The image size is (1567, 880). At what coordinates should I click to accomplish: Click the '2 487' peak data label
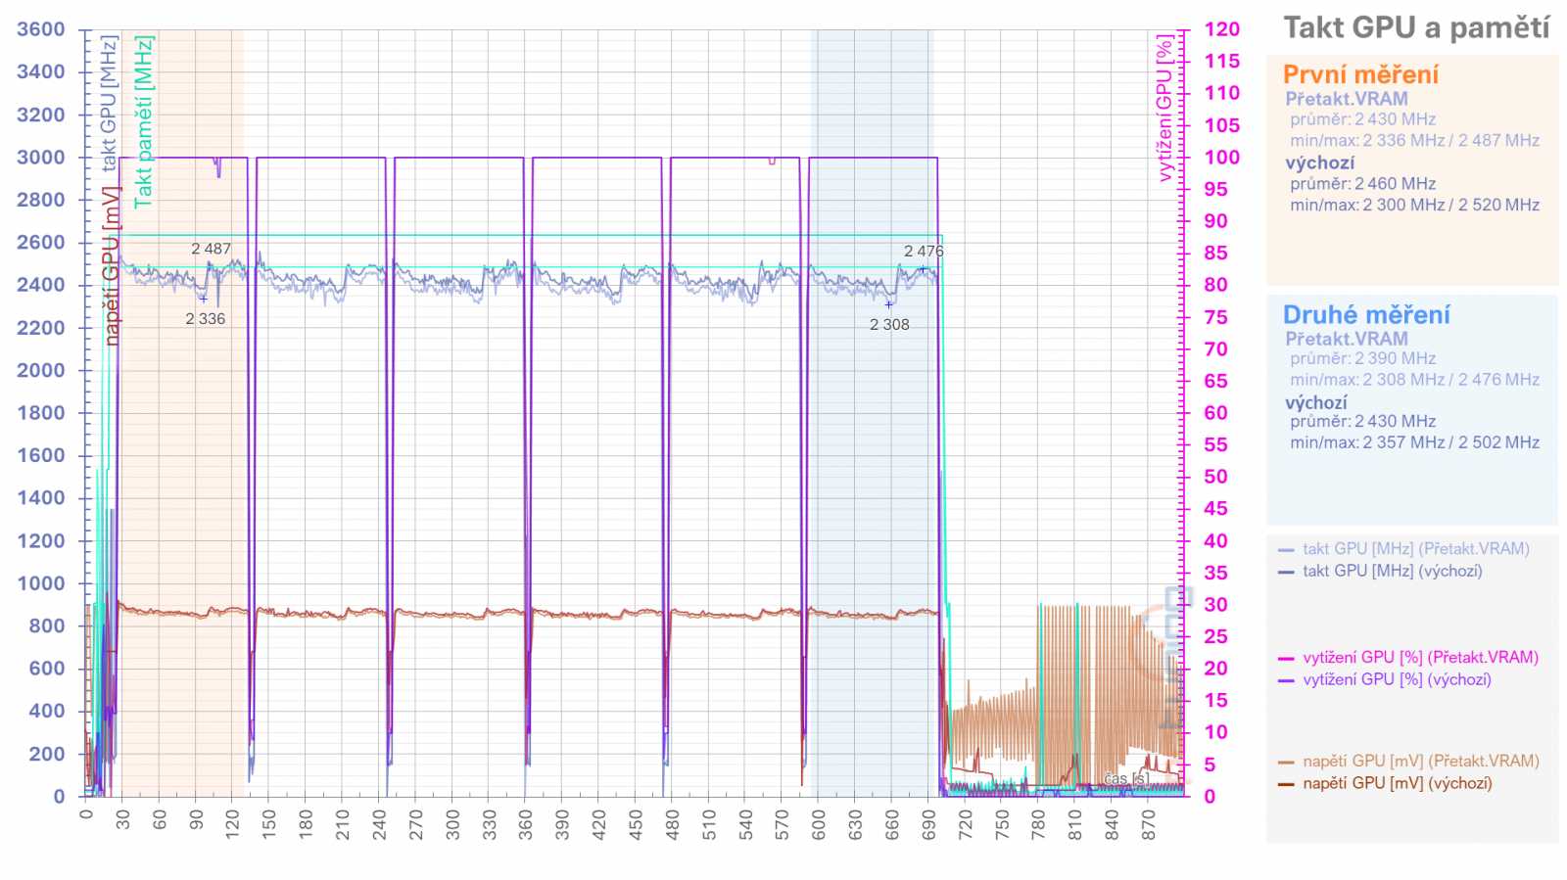[211, 249]
